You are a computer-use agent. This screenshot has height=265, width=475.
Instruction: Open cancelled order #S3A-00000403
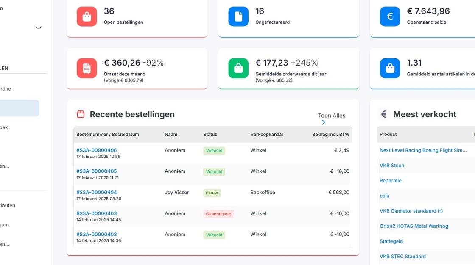coord(96,213)
